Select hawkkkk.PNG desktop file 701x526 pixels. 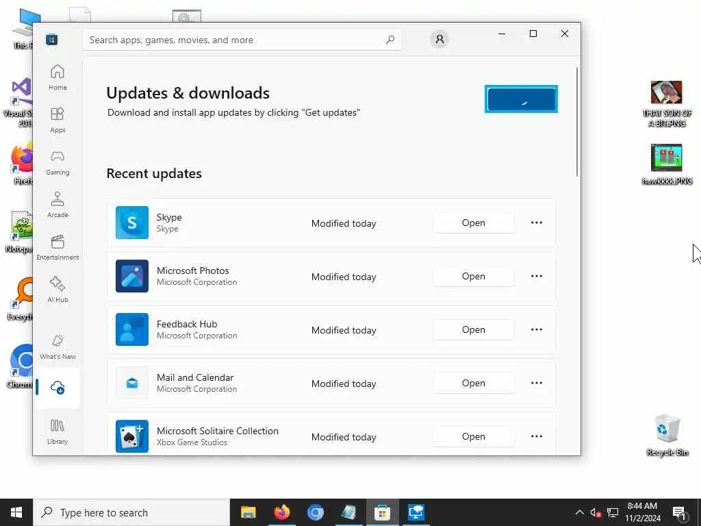(x=667, y=164)
